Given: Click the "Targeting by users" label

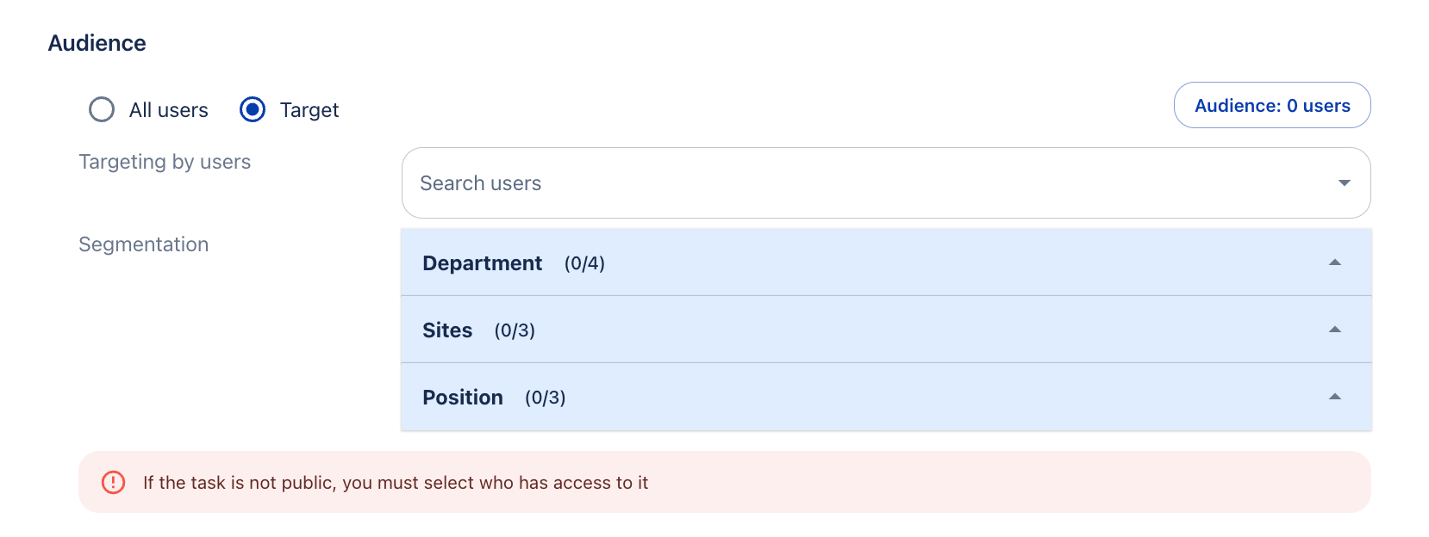Looking at the screenshot, I should pos(165,162).
